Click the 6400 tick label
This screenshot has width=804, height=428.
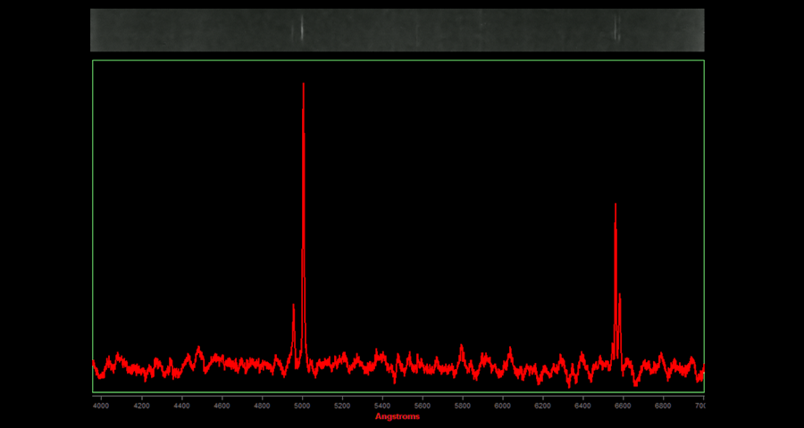pyautogui.click(x=583, y=405)
